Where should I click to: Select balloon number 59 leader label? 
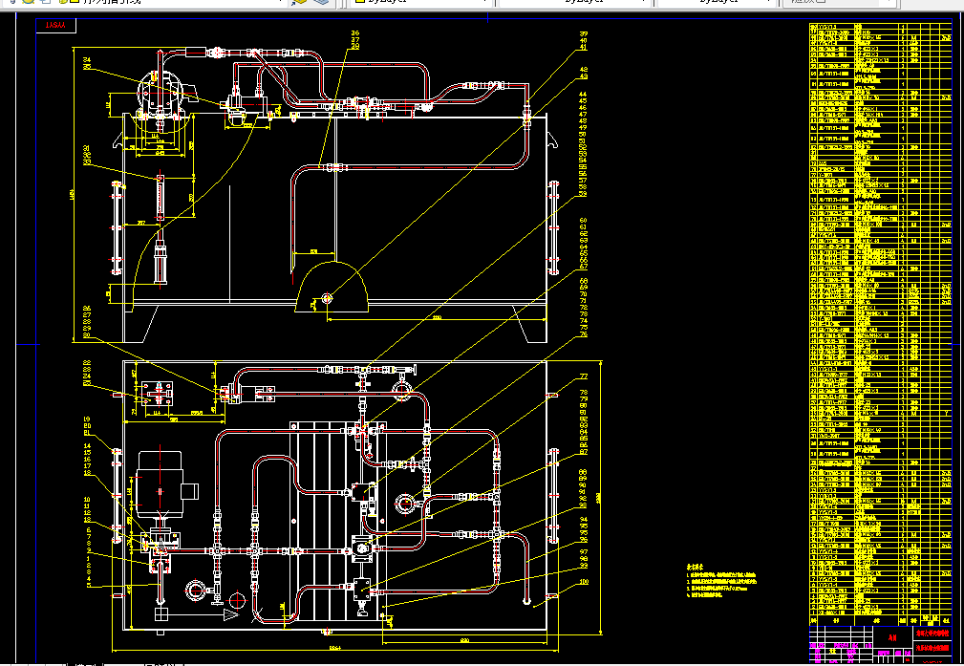coord(583,194)
